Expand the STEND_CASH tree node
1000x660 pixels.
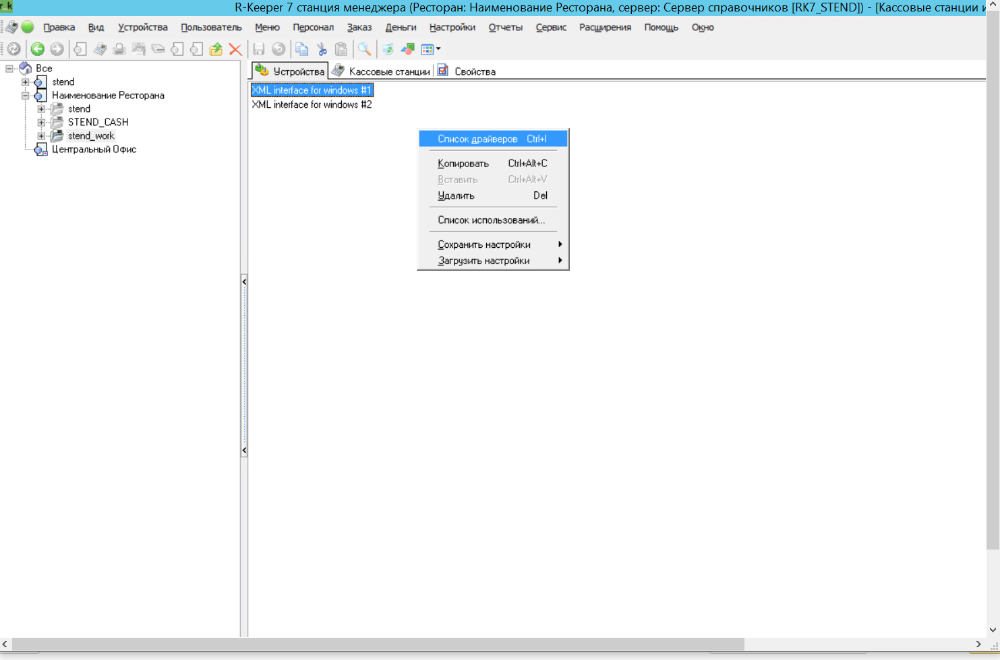[41, 123]
